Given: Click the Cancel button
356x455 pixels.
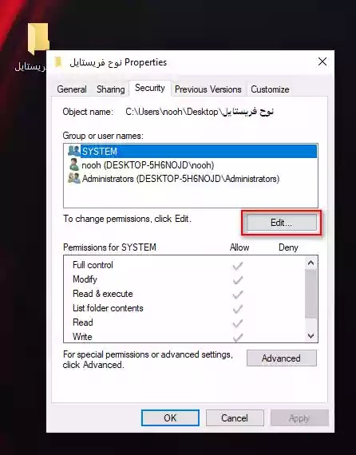Looking at the screenshot, I should [235, 417].
